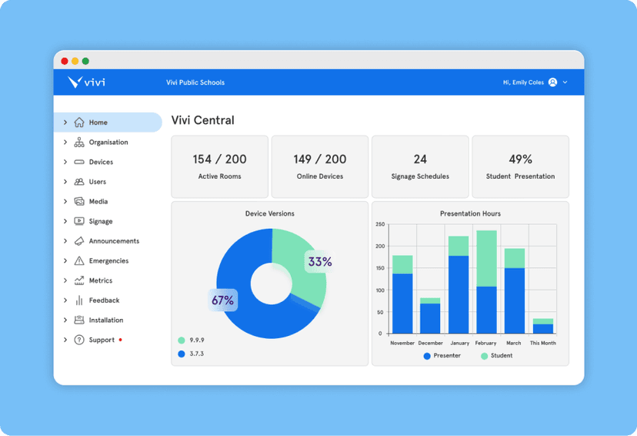This screenshot has width=637, height=436.
Task: Click the Media gallery icon
Action: coord(79,202)
